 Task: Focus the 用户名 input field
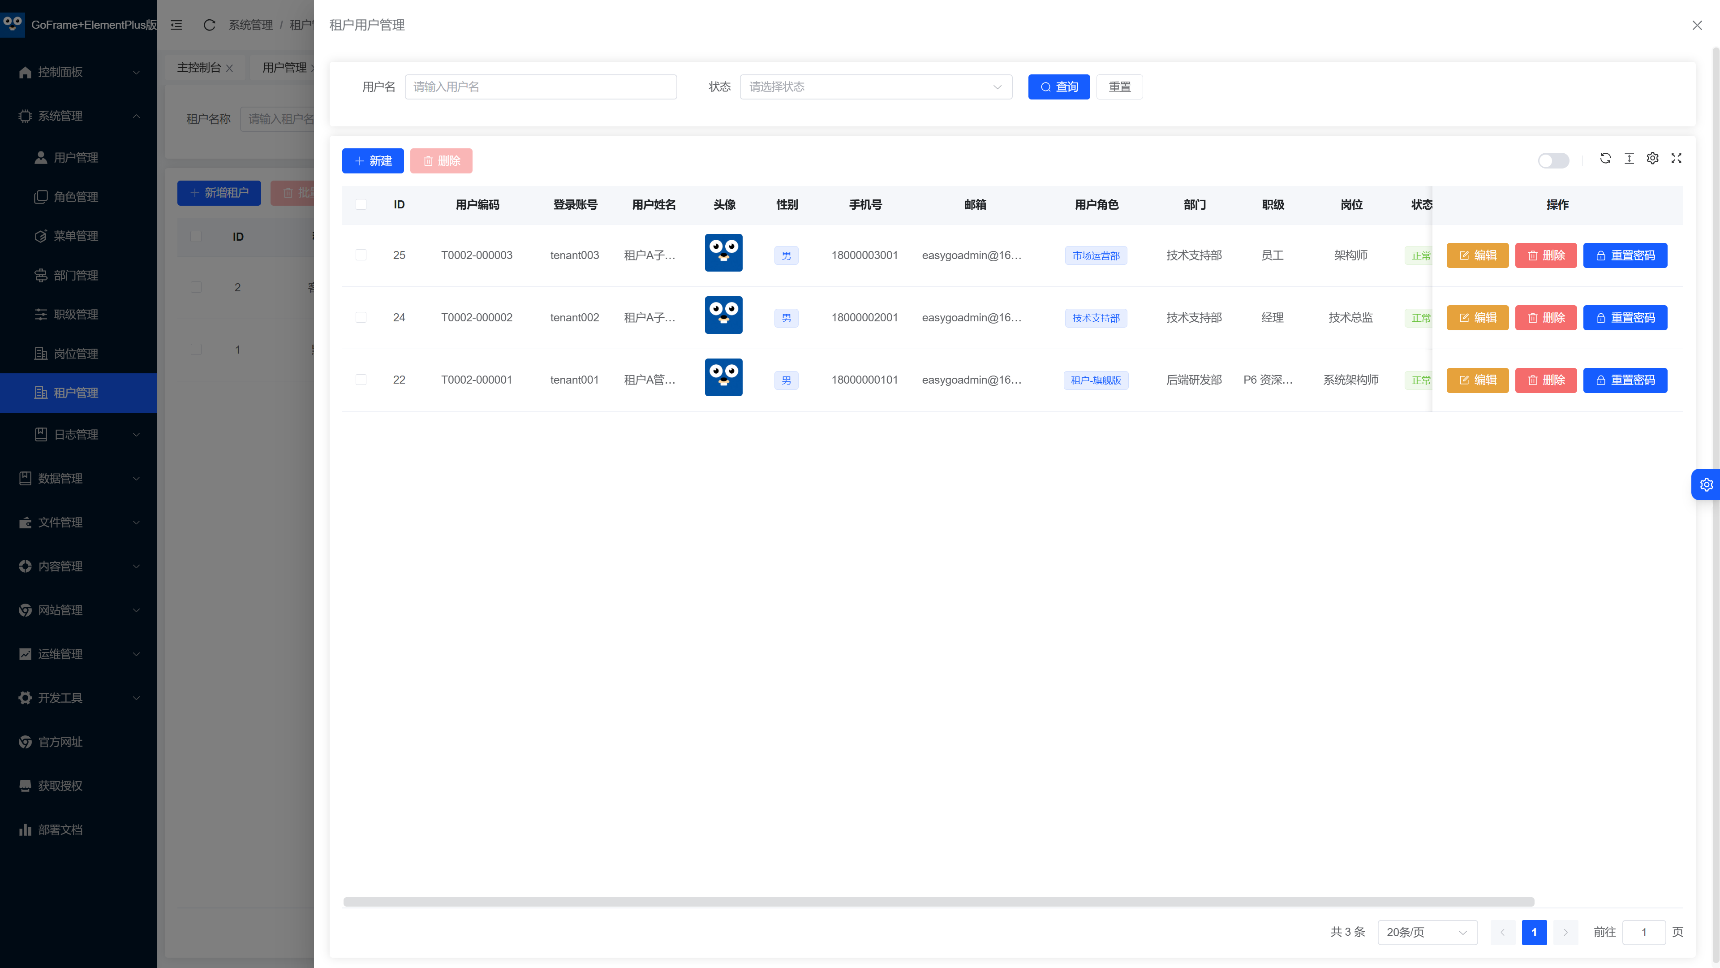[x=541, y=87]
